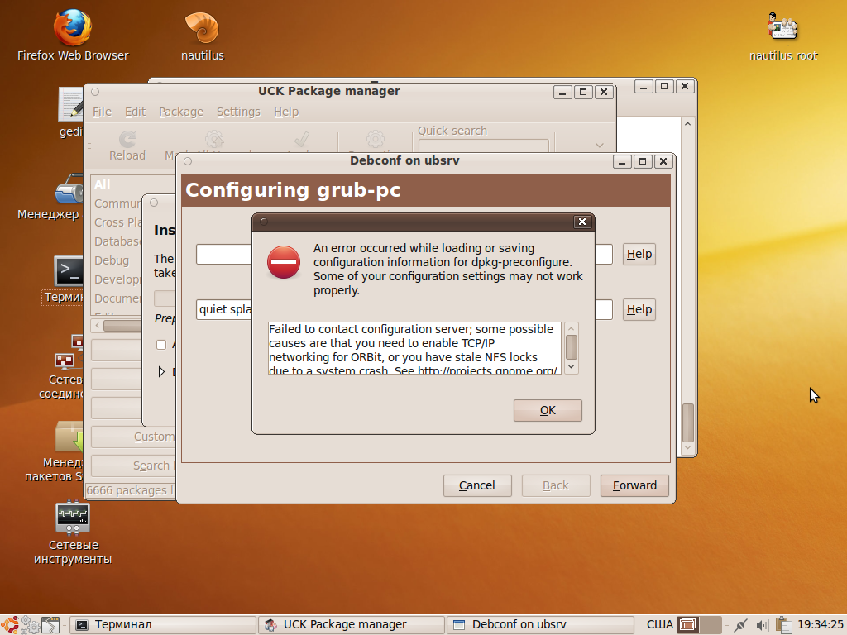Click the lower Help button in Debconf

click(x=639, y=309)
